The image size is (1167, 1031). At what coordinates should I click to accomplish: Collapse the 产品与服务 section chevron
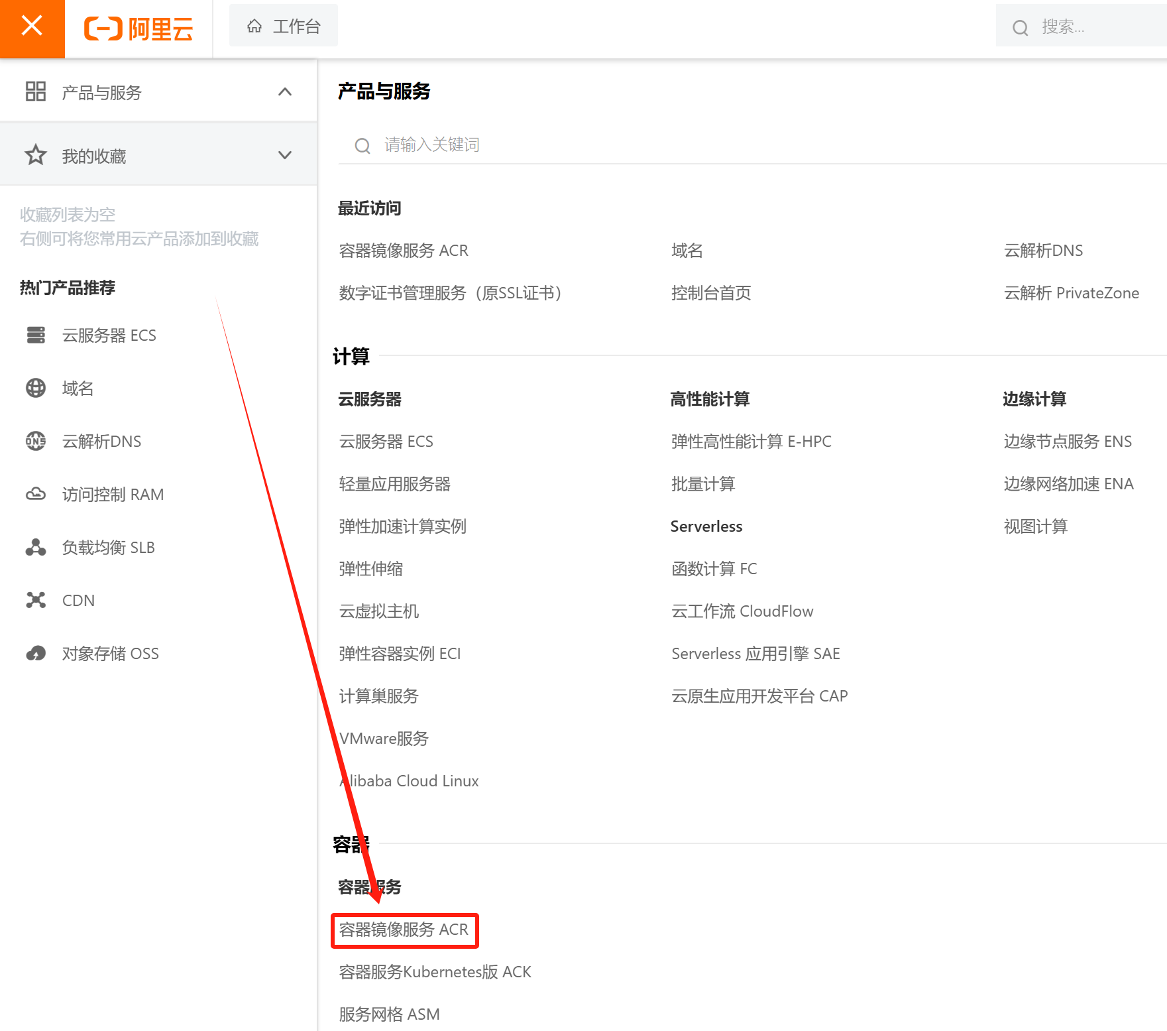click(x=285, y=91)
